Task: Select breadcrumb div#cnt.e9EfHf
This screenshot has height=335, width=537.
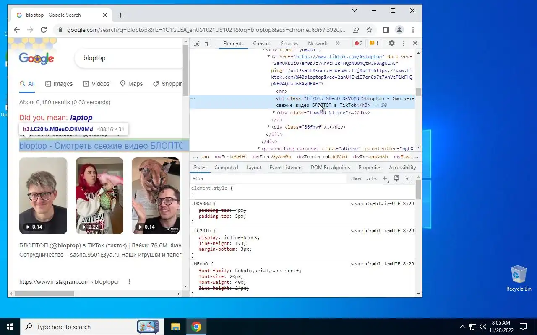Action: [x=231, y=157]
